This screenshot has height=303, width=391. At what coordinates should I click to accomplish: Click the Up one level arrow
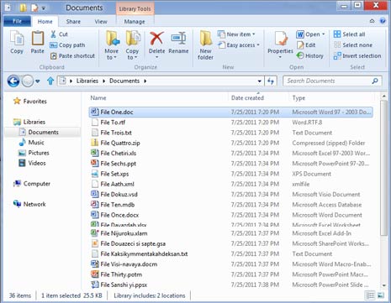point(50,81)
